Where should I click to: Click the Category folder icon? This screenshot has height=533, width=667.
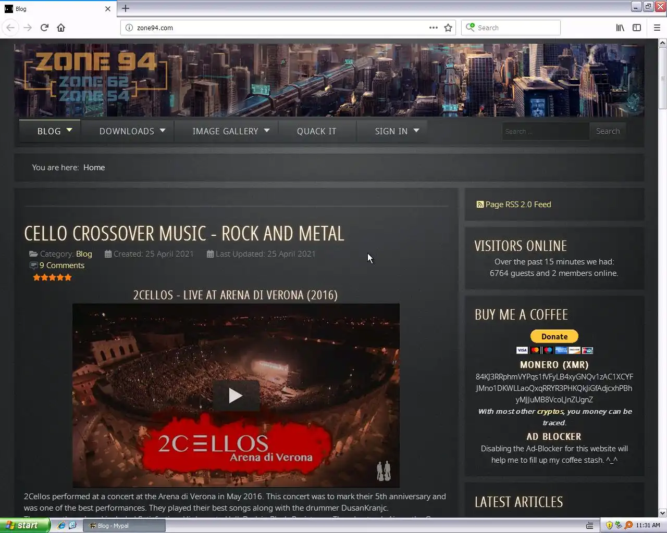tap(33, 254)
